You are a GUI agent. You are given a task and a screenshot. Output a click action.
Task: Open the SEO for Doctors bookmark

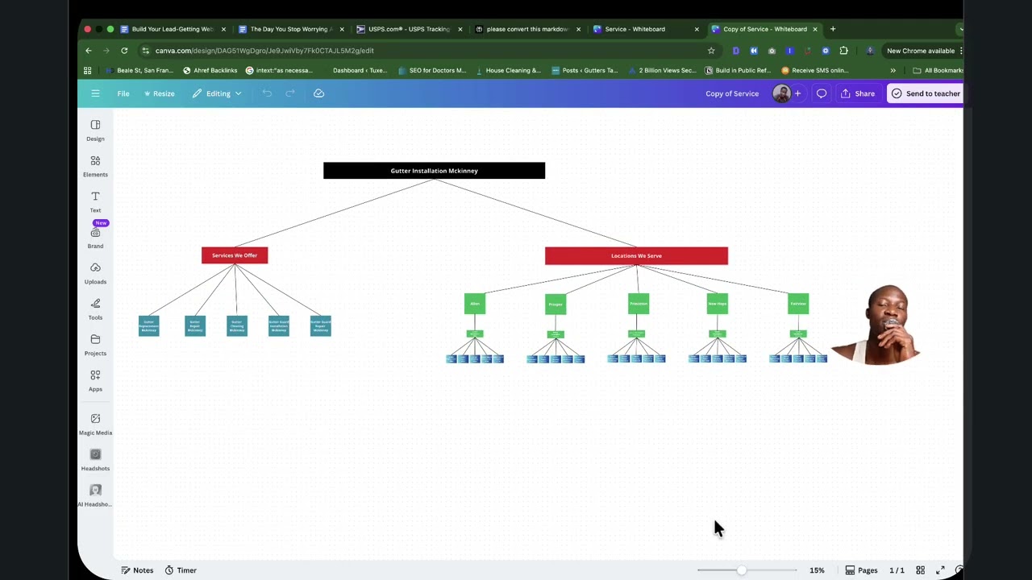(432, 70)
